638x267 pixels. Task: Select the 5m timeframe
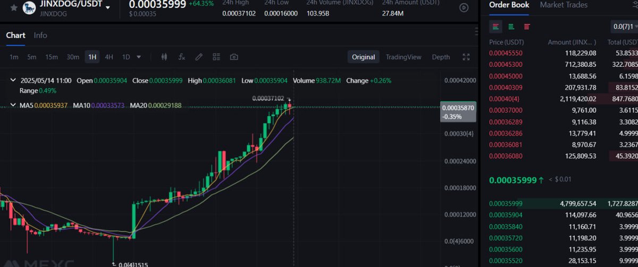pyautogui.click(x=32, y=57)
